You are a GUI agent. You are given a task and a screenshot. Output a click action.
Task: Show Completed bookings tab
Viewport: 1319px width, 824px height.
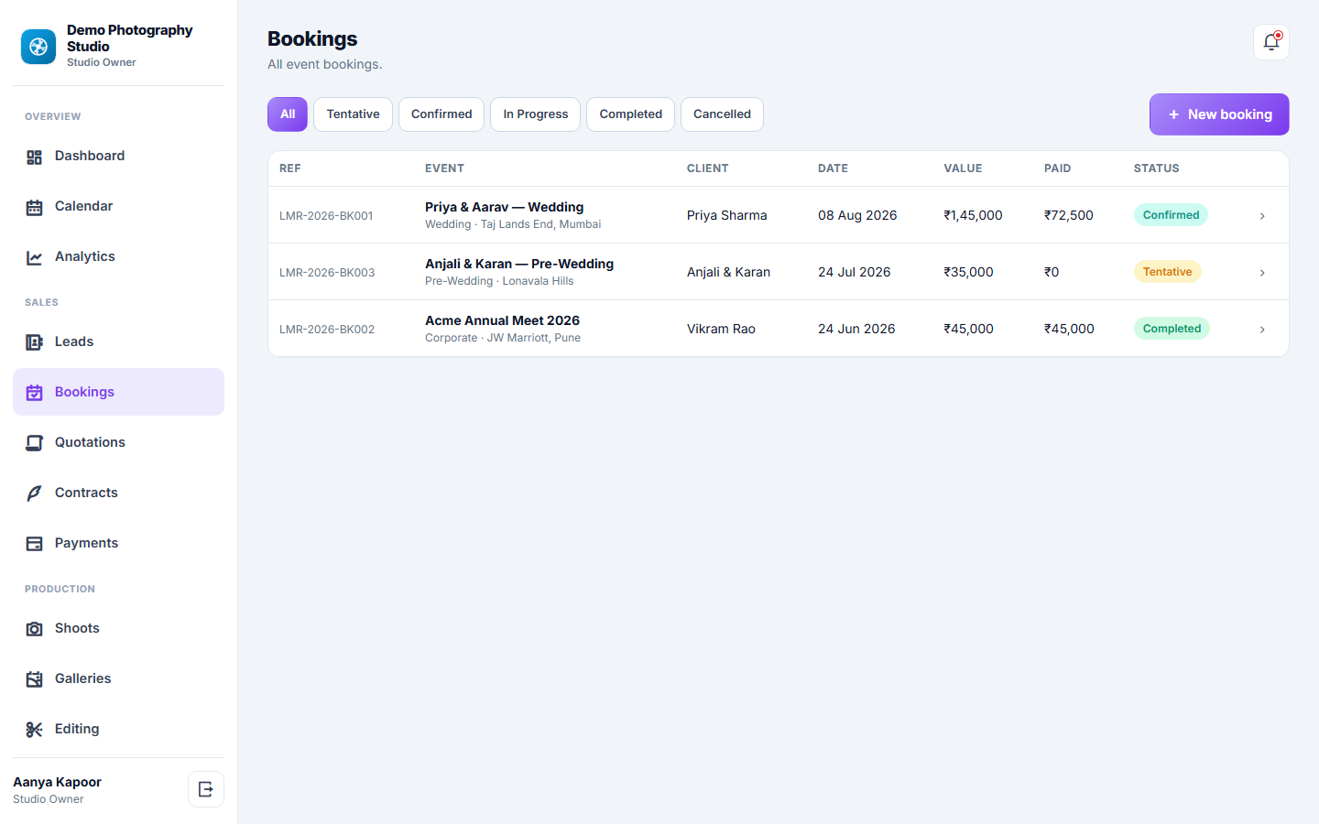630,114
